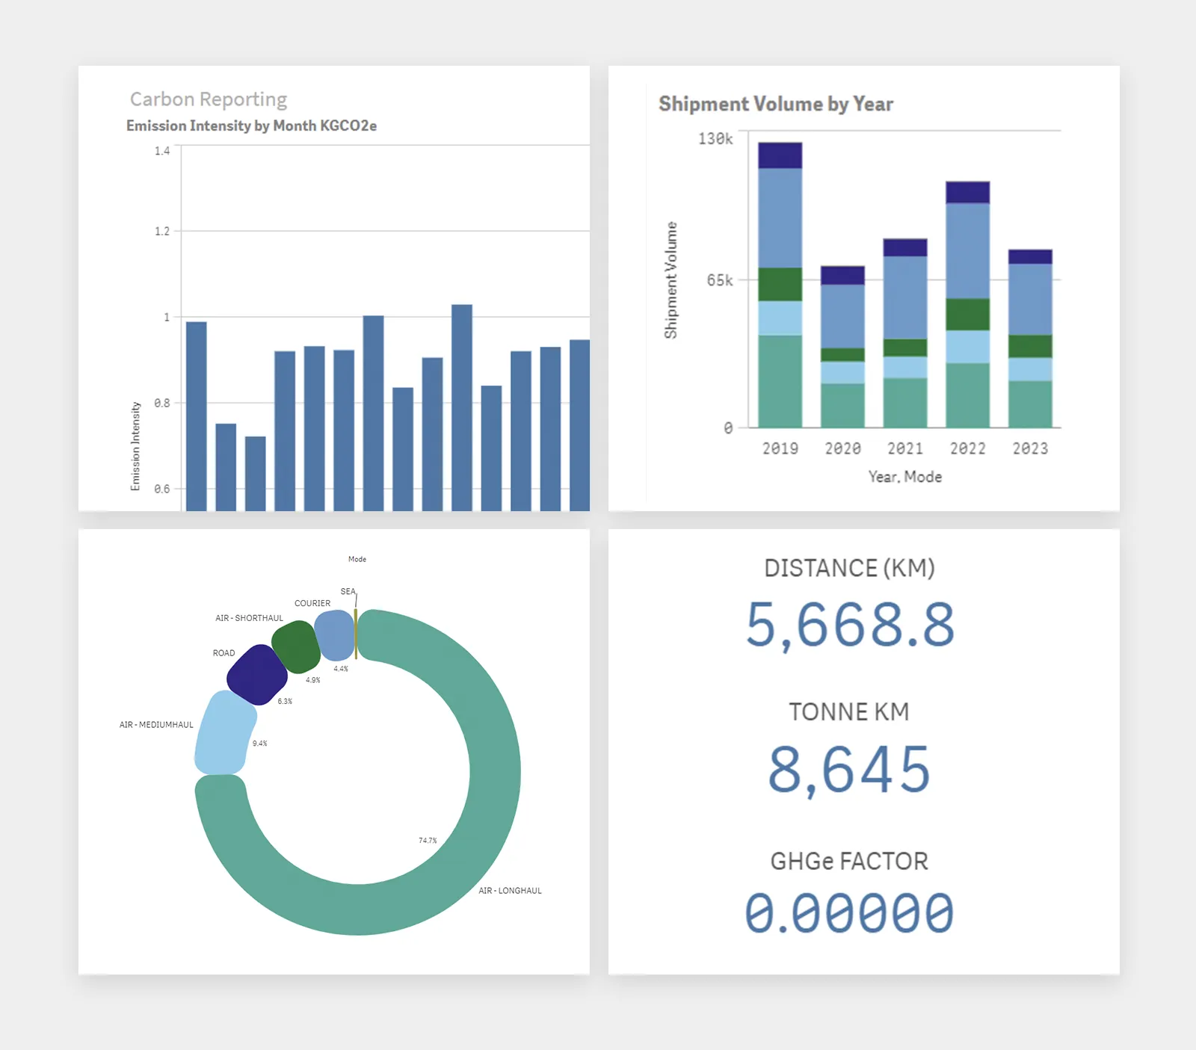Select the light blue AIR - MEDIUMHAUL slice

[224, 733]
